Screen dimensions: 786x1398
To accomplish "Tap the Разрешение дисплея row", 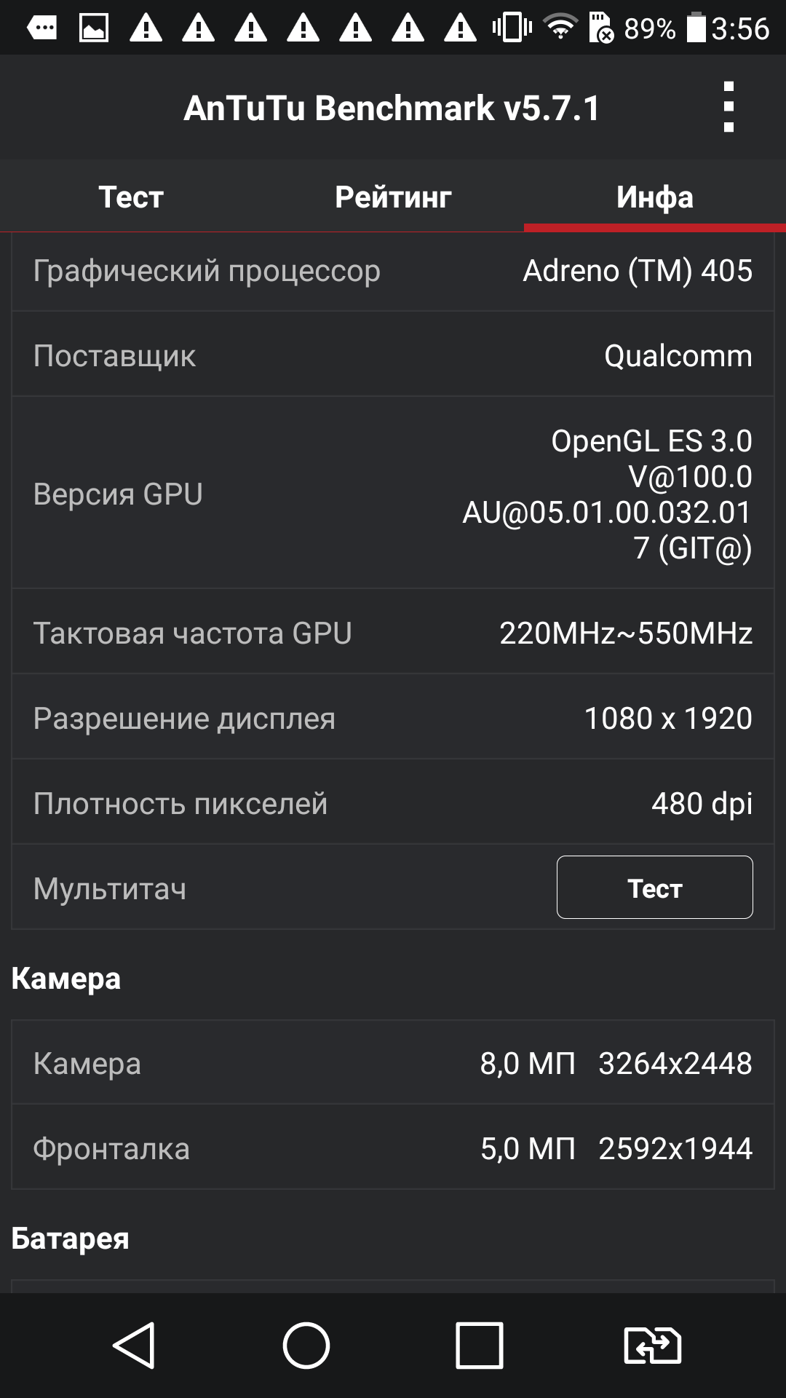I will [393, 717].
